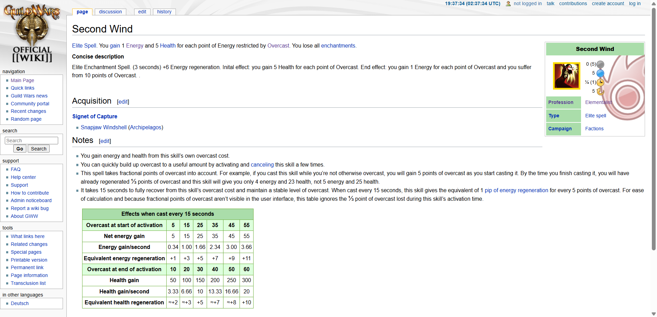The width and height of the screenshot is (657, 317).
Task: Click the Guild Wars Official Wiki logo
Action: pyautogui.click(x=32, y=34)
